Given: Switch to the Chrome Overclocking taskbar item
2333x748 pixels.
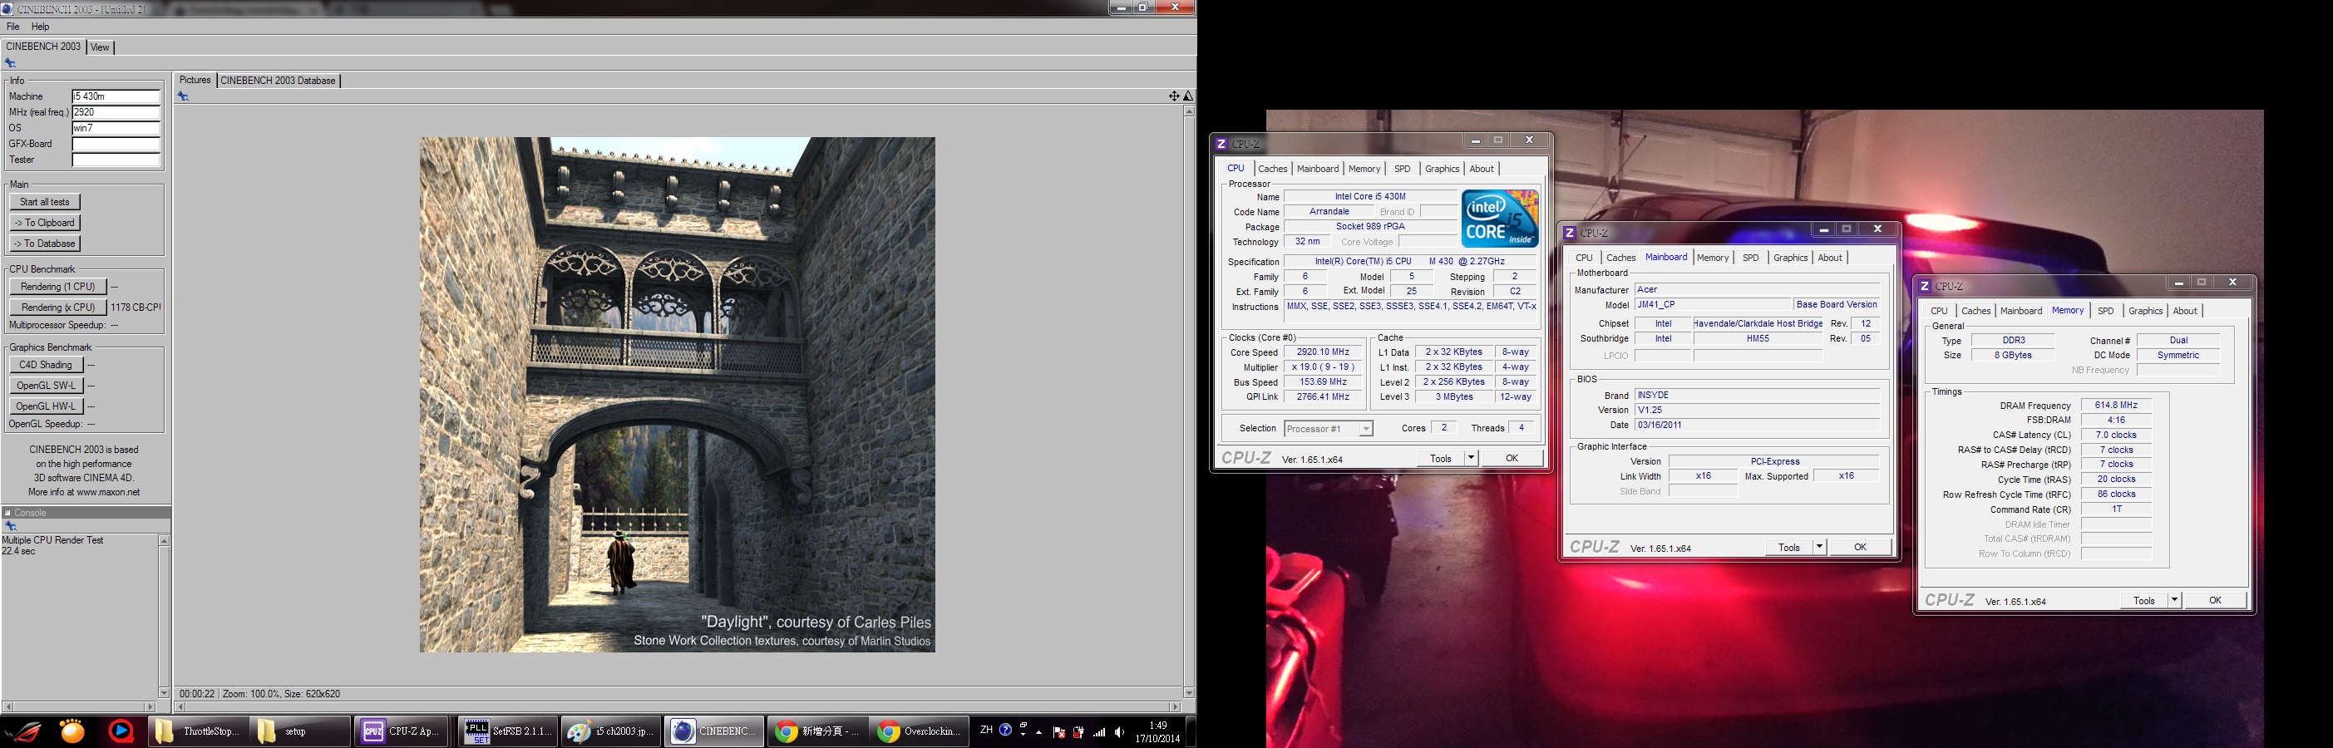Looking at the screenshot, I should 920,731.
